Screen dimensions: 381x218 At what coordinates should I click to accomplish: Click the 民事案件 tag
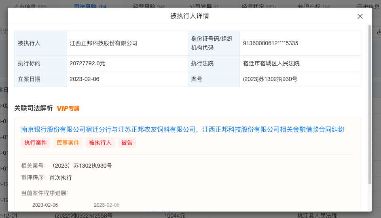click(x=68, y=143)
